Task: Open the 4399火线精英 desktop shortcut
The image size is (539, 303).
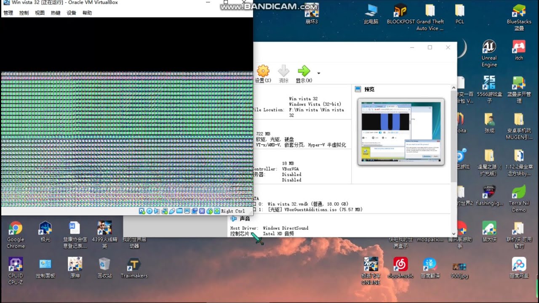Action: pyautogui.click(x=104, y=235)
